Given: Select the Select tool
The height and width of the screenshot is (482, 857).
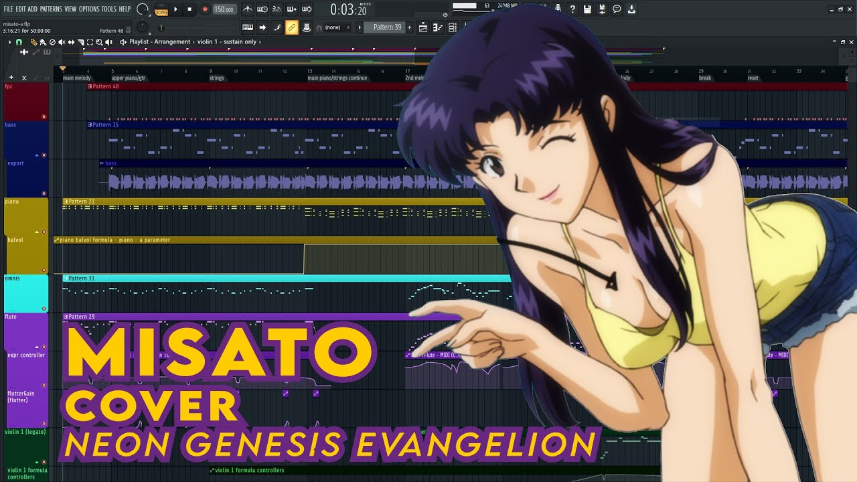Looking at the screenshot, I should click(90, 42).
